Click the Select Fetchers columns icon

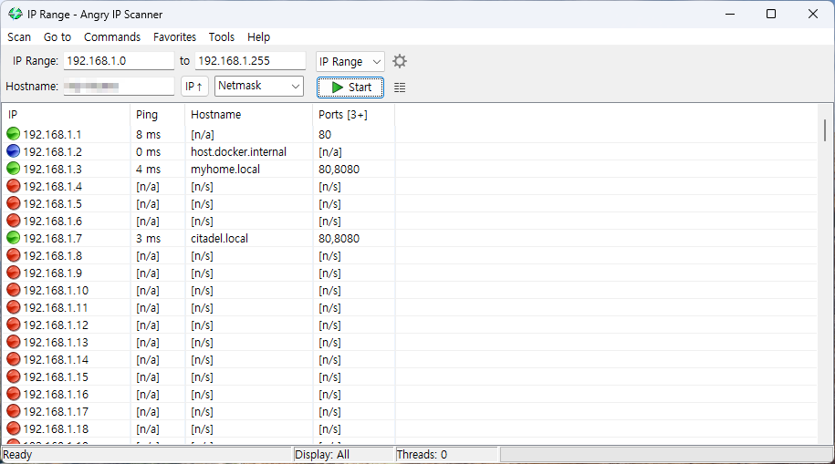400,88
